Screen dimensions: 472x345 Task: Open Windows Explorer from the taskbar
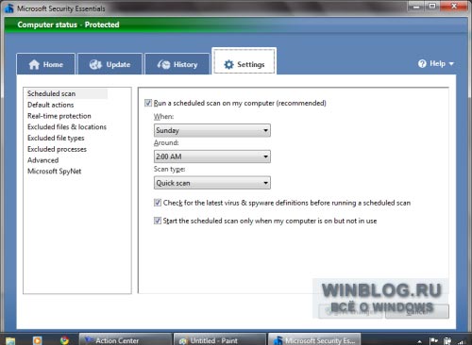click(x=10, y=340)
